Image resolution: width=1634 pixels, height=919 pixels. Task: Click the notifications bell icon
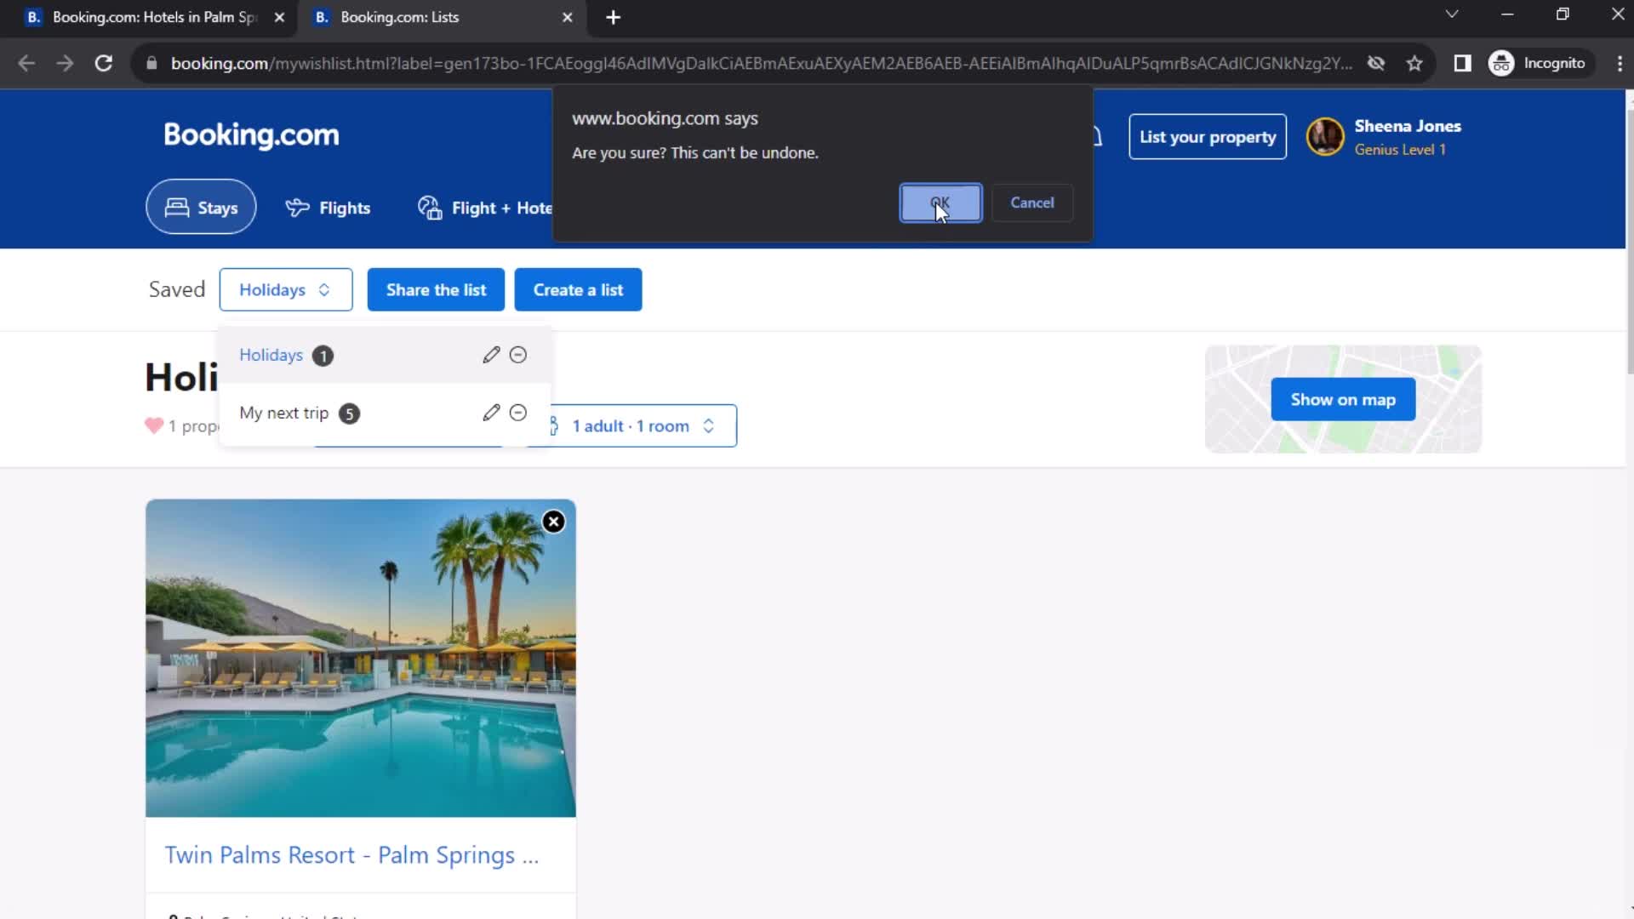[1096, 137]
